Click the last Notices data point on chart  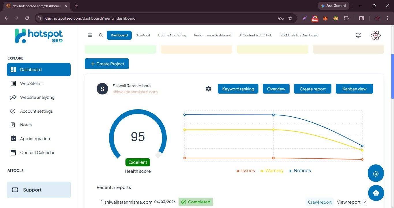[x=362, y=146]
